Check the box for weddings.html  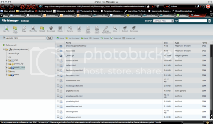(x=58, y=111)
